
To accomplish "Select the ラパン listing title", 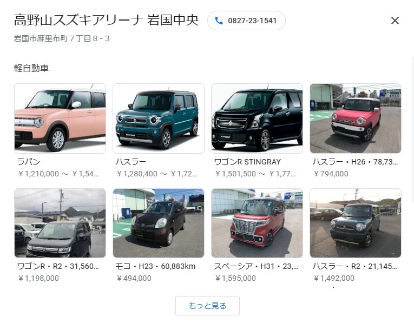I will click(x=29, y=162).
